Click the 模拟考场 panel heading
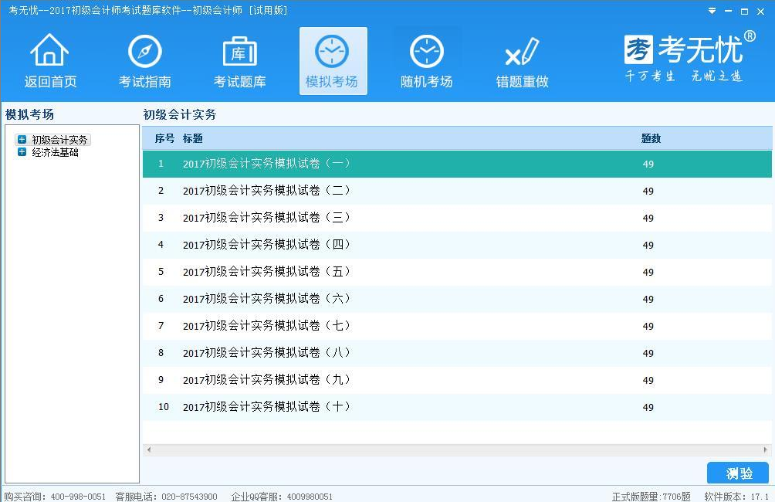Image resolution: width=775 pixels, height=502 pixels. click(29, 114)
